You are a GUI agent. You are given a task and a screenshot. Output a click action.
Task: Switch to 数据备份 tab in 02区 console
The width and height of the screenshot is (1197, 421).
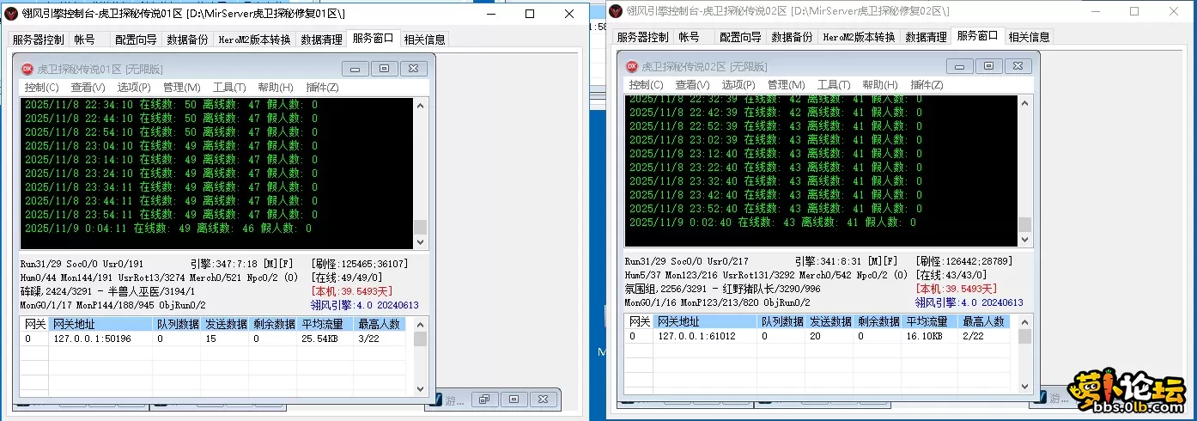coord(792,37)
